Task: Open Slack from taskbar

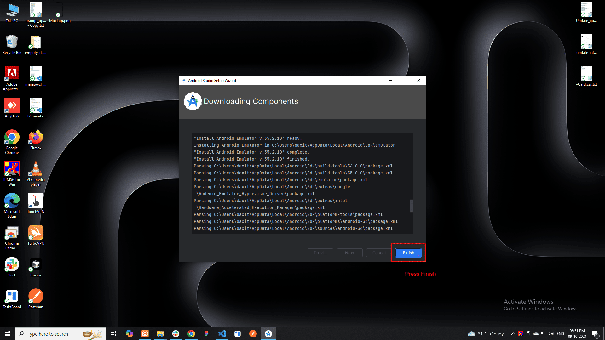Action: [x=176, y=334]
